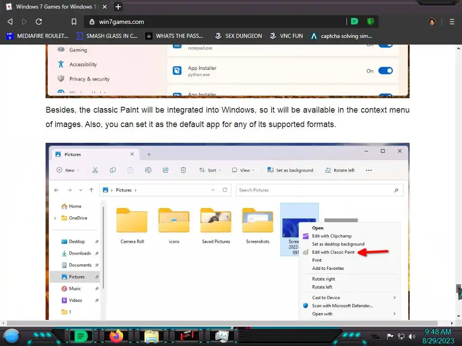Click the Cut scissors icon in Pictures toolbar

(x=95, y=170)
